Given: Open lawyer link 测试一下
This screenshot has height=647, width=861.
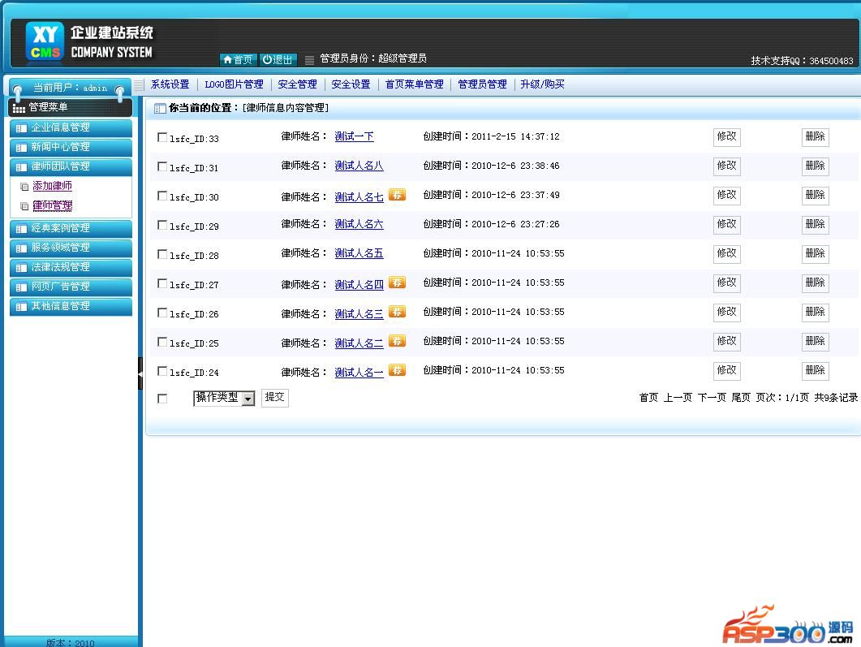Looking at the screenshot, I should click(x=354, y=136).
